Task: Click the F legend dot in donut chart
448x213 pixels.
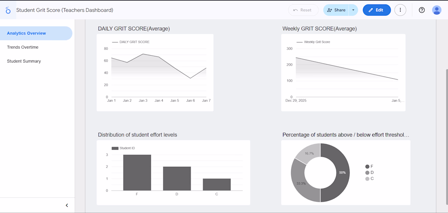Action: 367,166
